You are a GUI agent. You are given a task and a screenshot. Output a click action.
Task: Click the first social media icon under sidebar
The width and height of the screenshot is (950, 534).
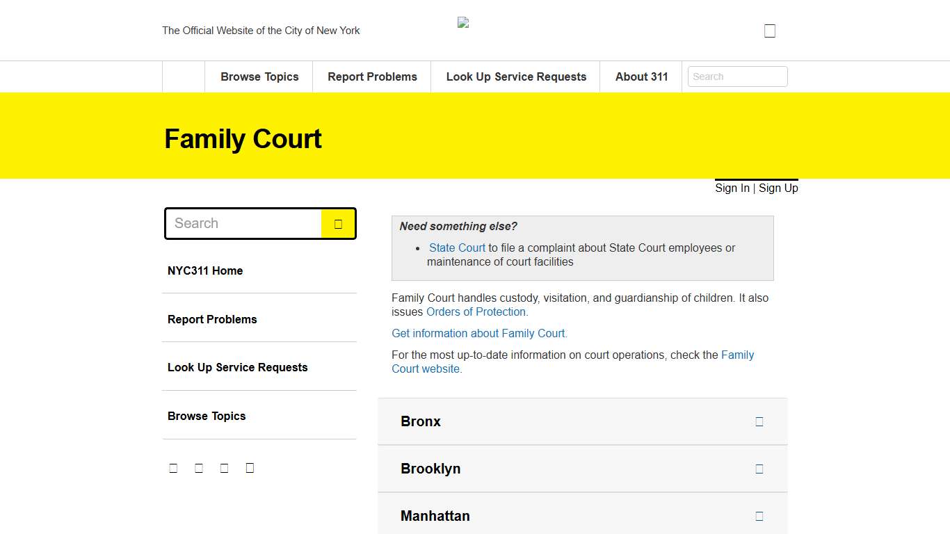[173, 467]
